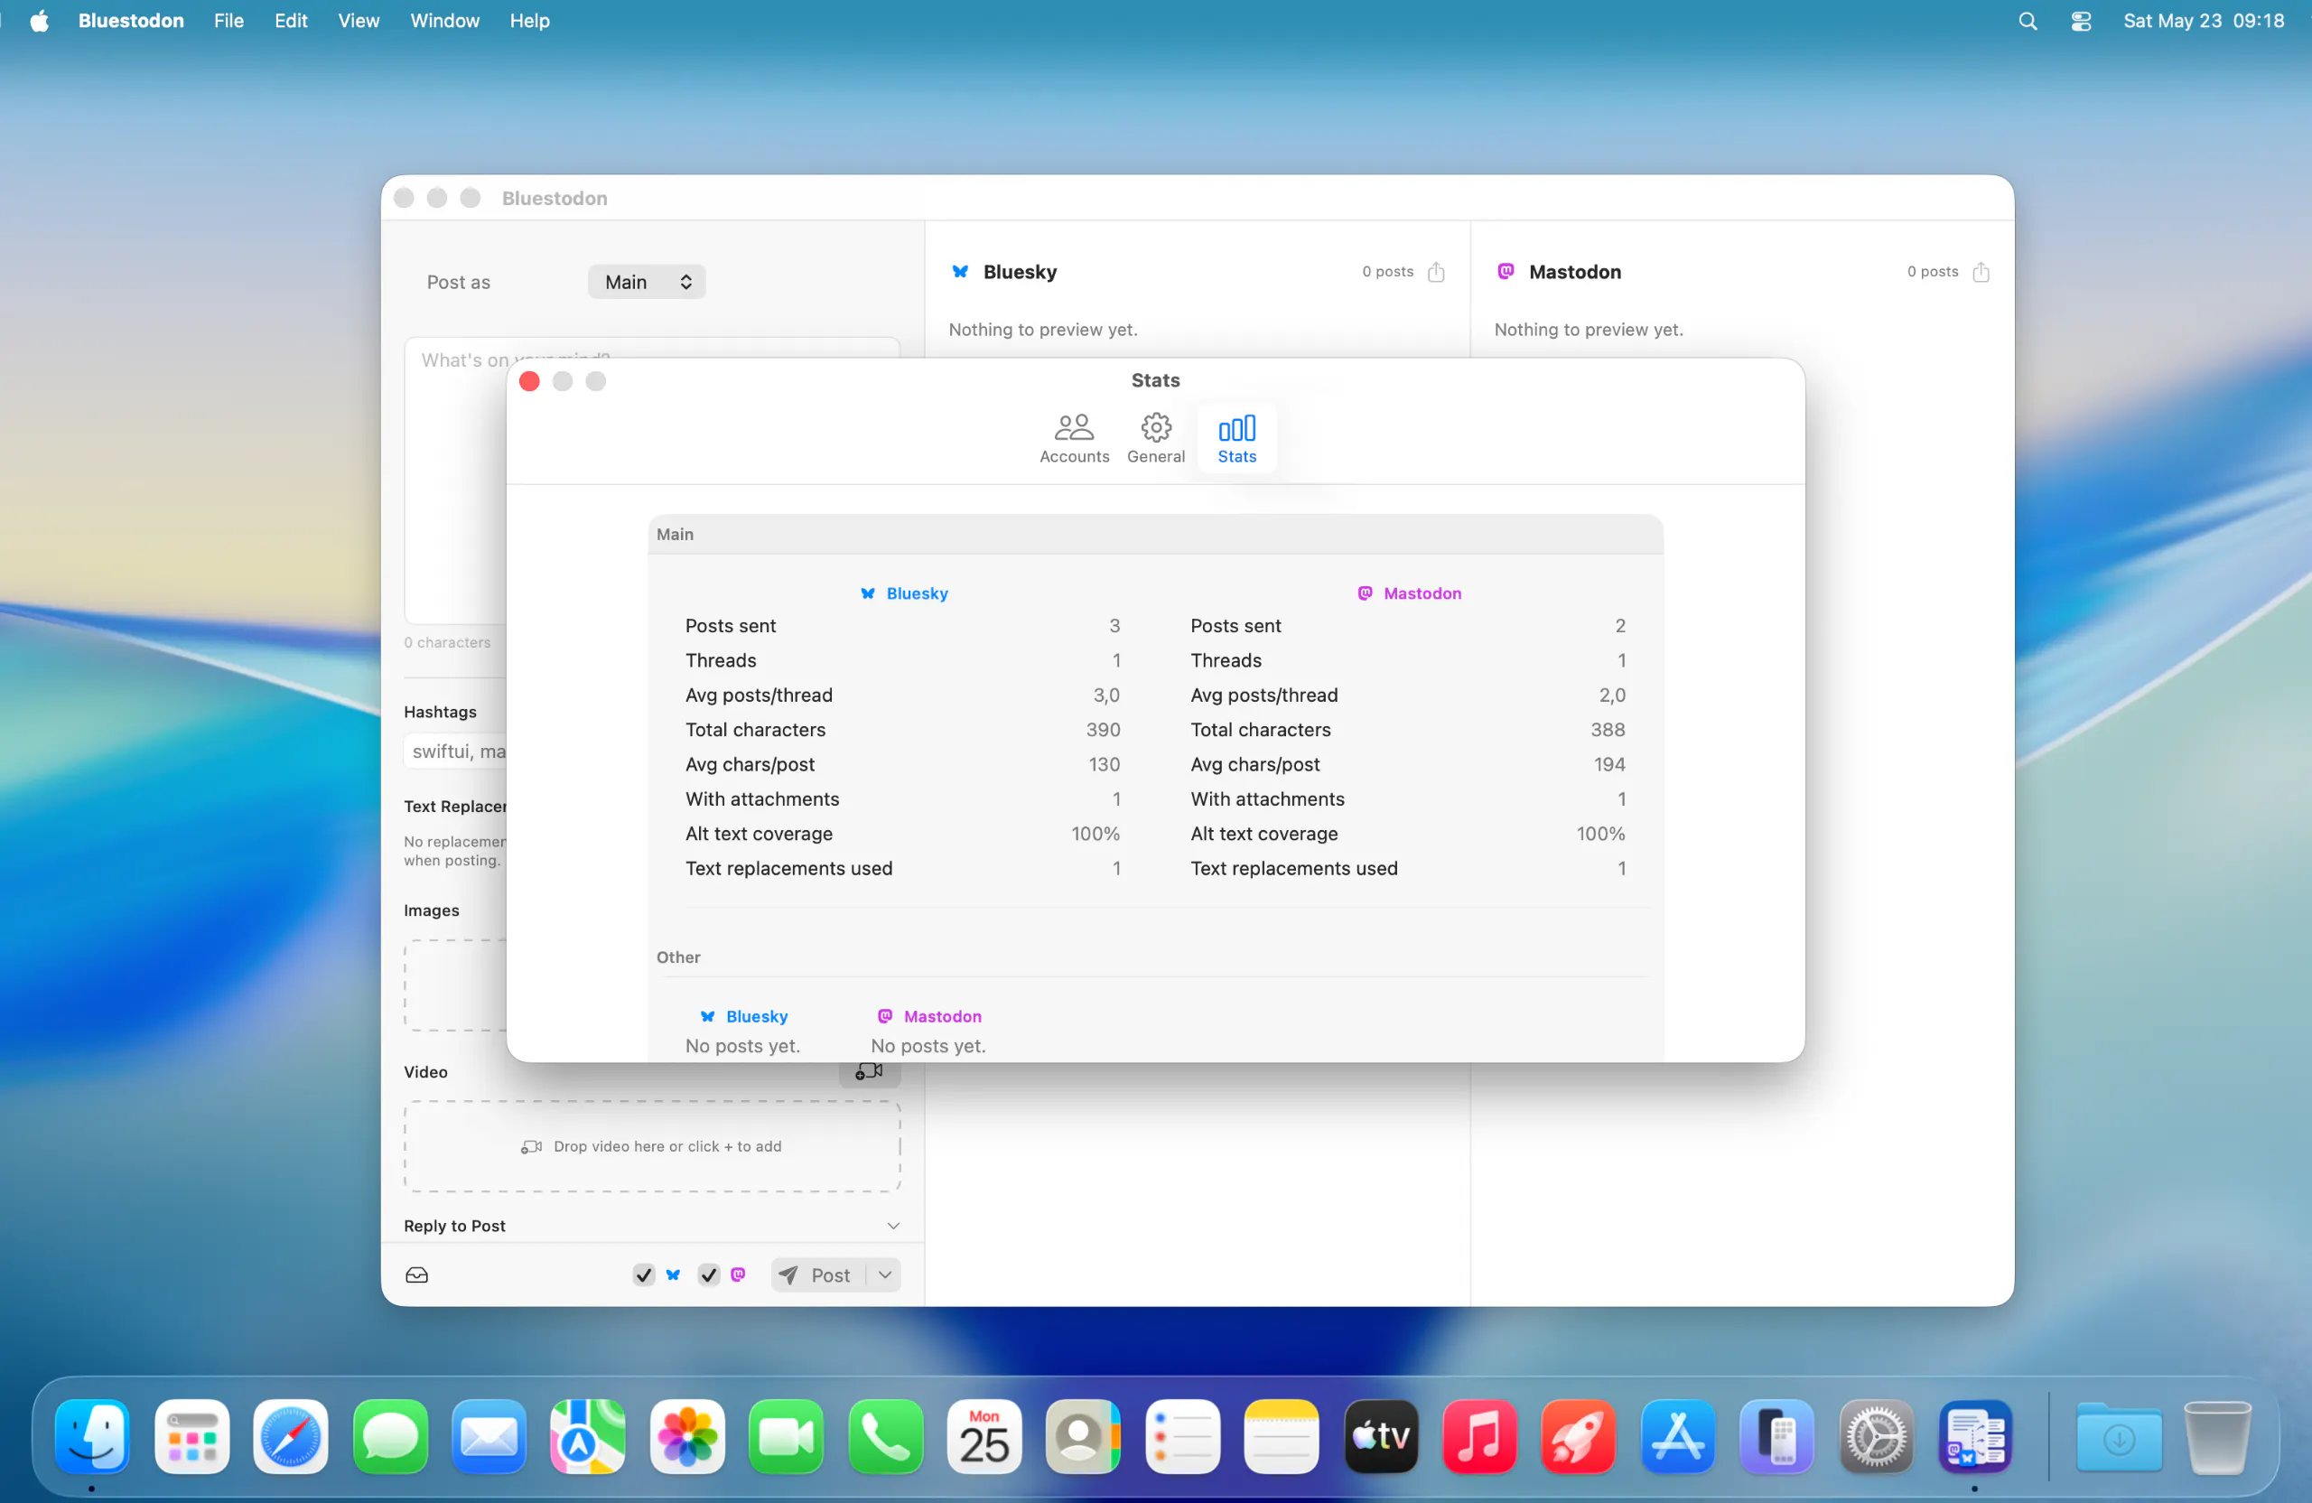This screenshot has height=1503, width=2312.
Task: Click the date and time in menu bar
Action: (2202, 21)
